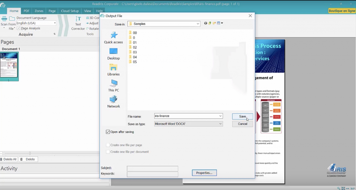
Task: Switch to the Home tab
Action: [14, 11]
